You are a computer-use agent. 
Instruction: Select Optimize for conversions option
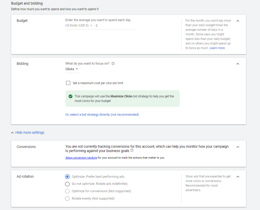click(x=67, y=191)
